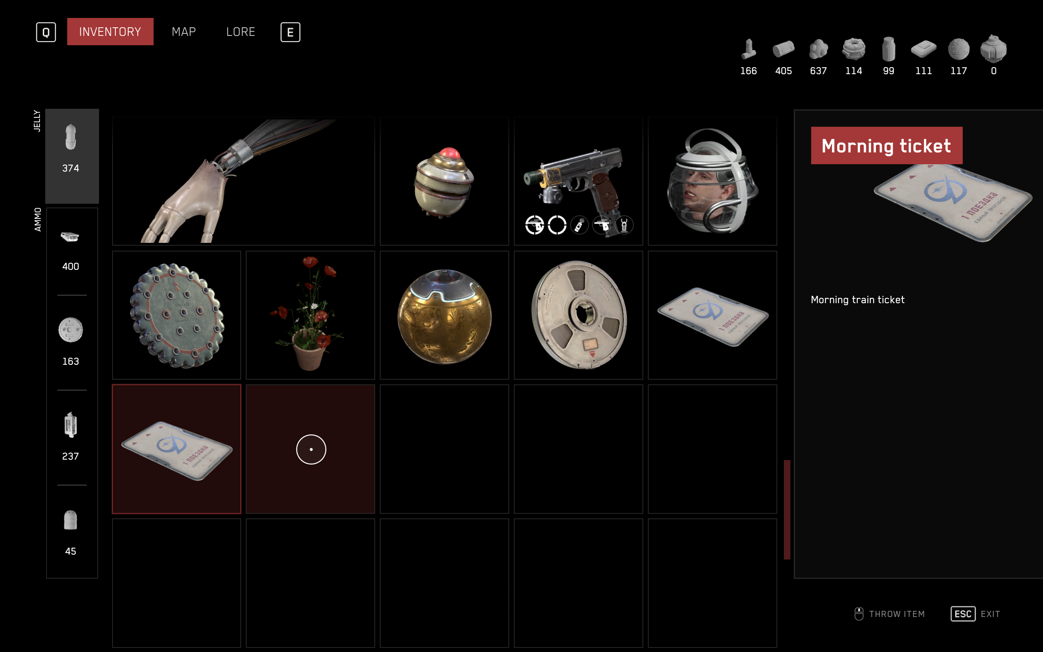Select the potted red poppies item
The height and width of the screenshot is (652, 1043).
(310, 315)
